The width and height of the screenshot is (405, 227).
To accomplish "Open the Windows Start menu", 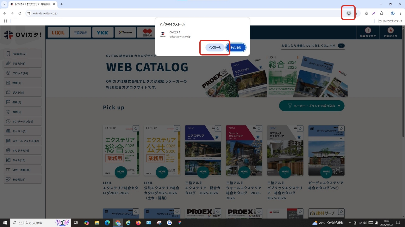I will click(5, 223).
